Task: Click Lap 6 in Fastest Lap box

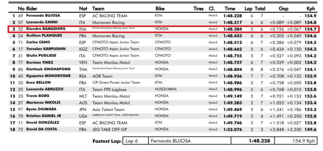Action: (x=132, y=141)
